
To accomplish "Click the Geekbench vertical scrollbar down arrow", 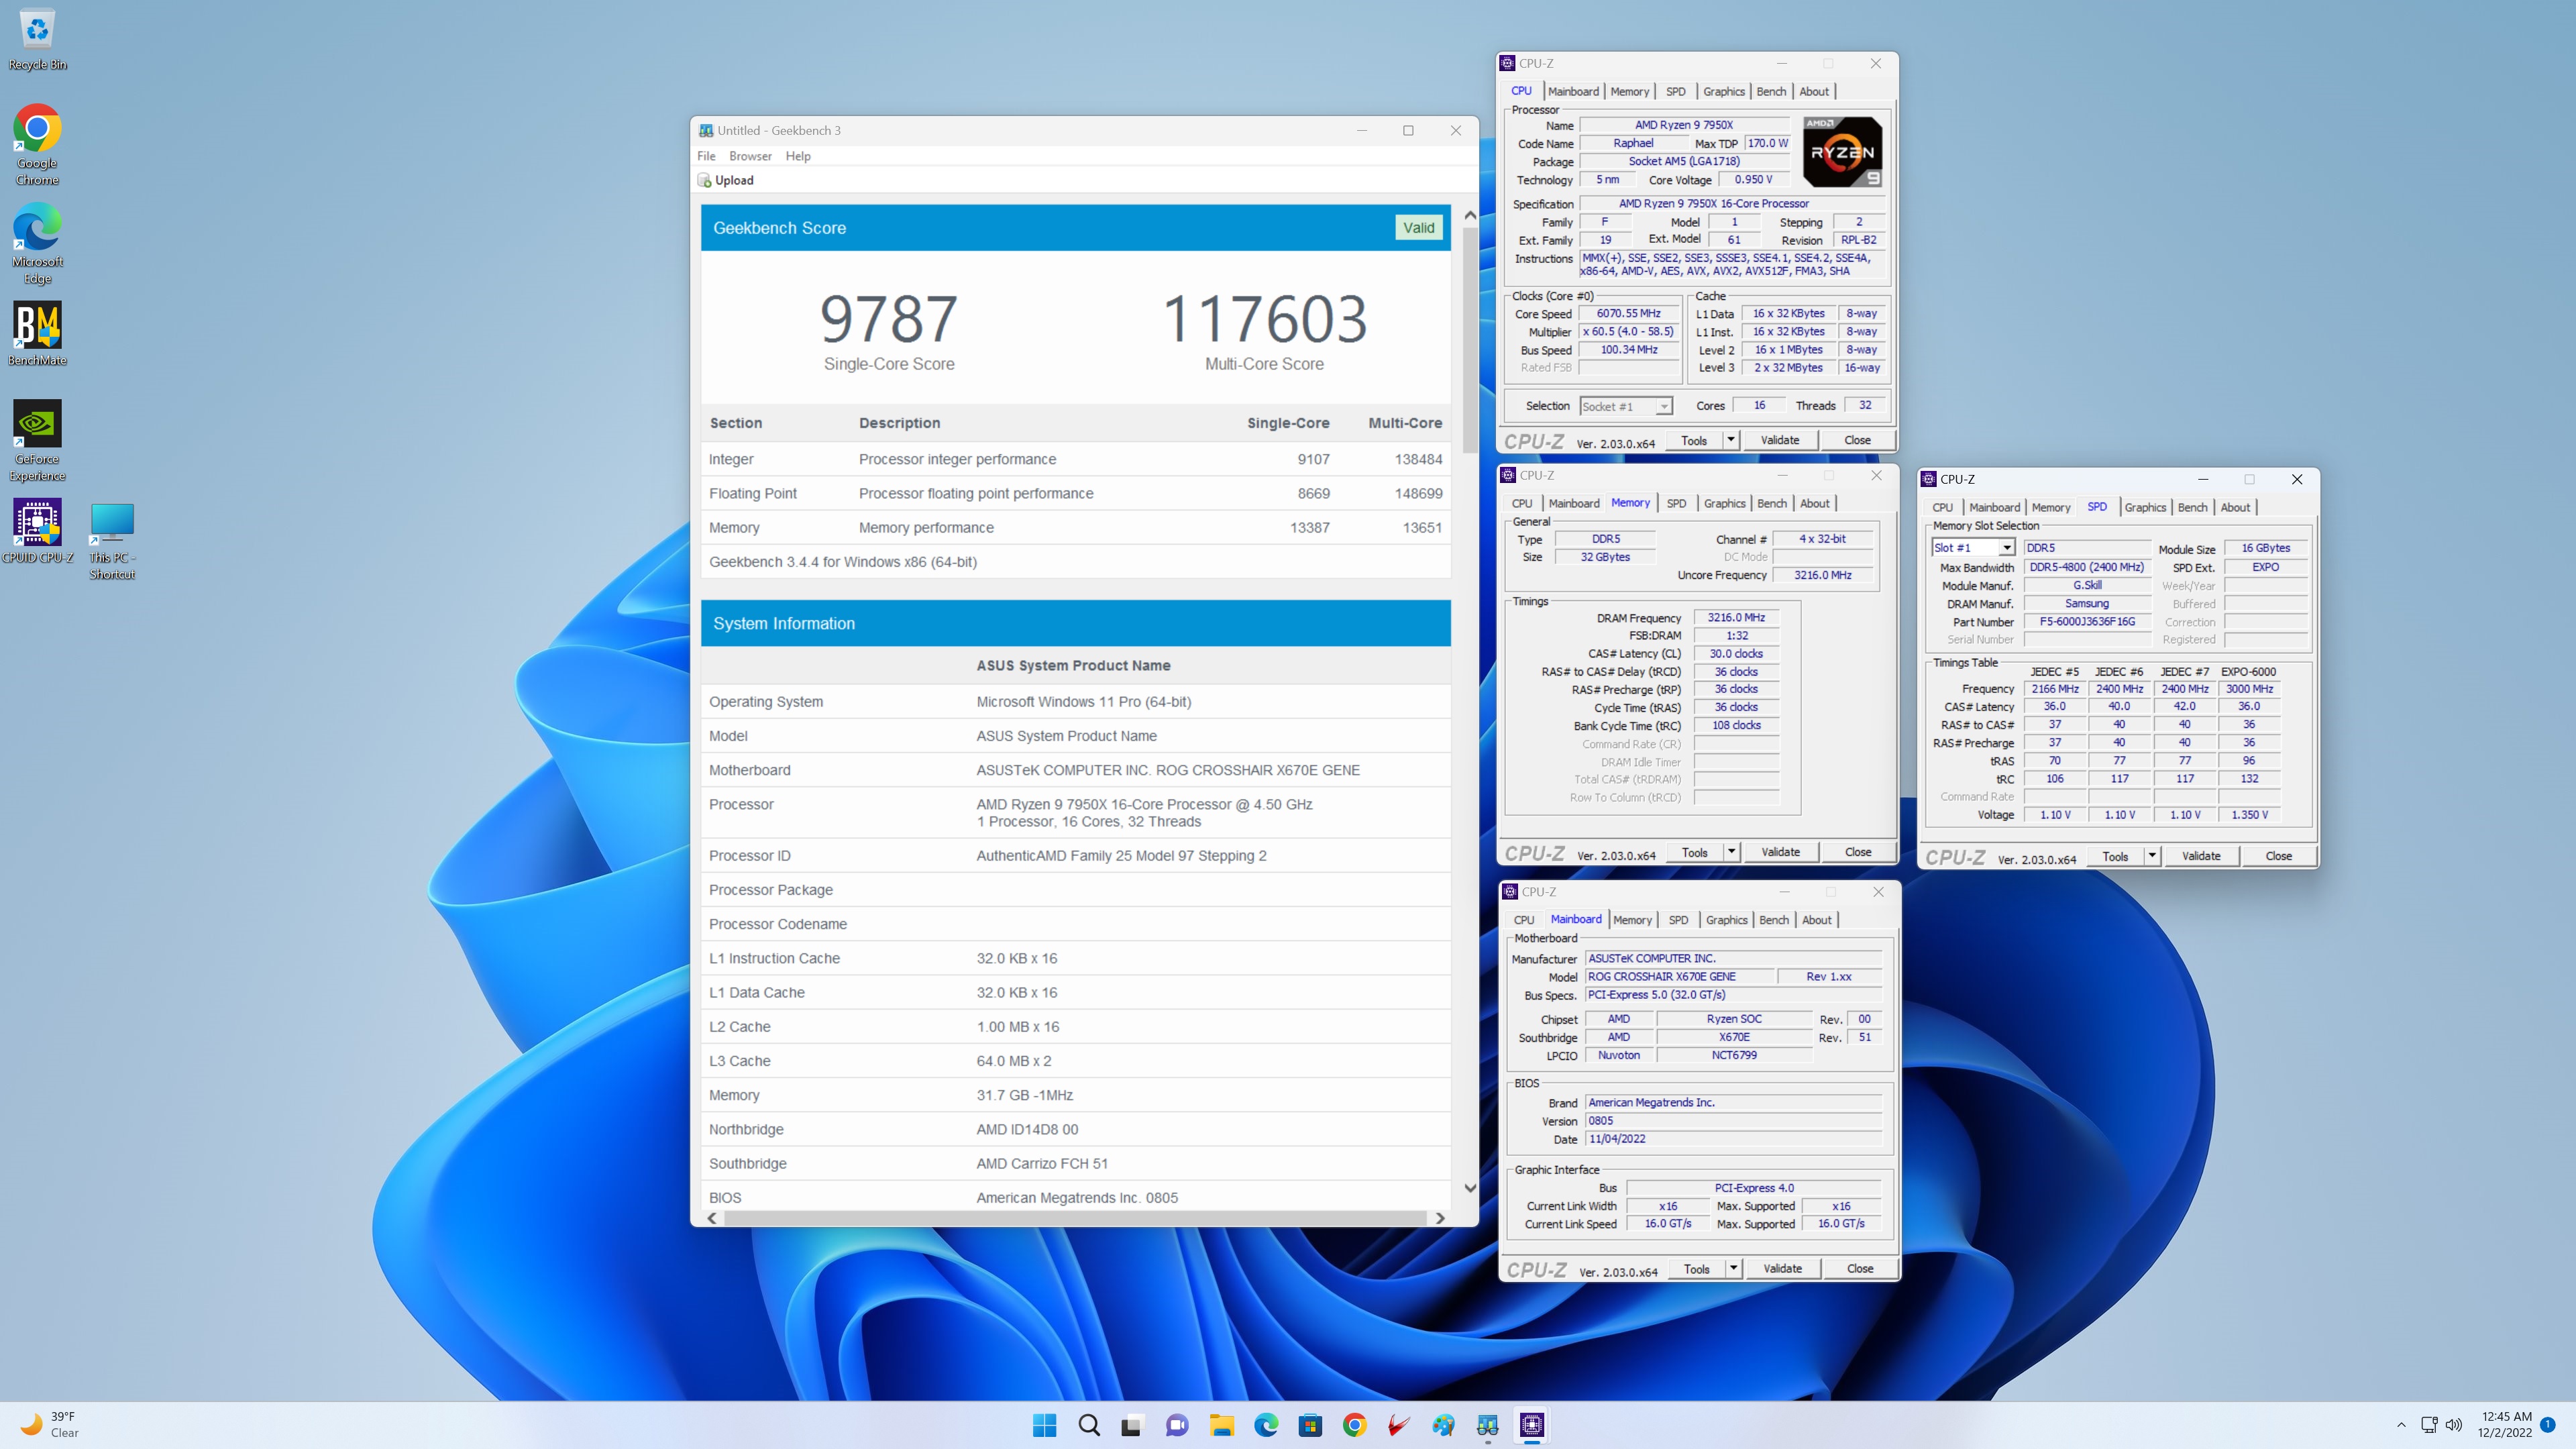I will click(1469, 1188).
